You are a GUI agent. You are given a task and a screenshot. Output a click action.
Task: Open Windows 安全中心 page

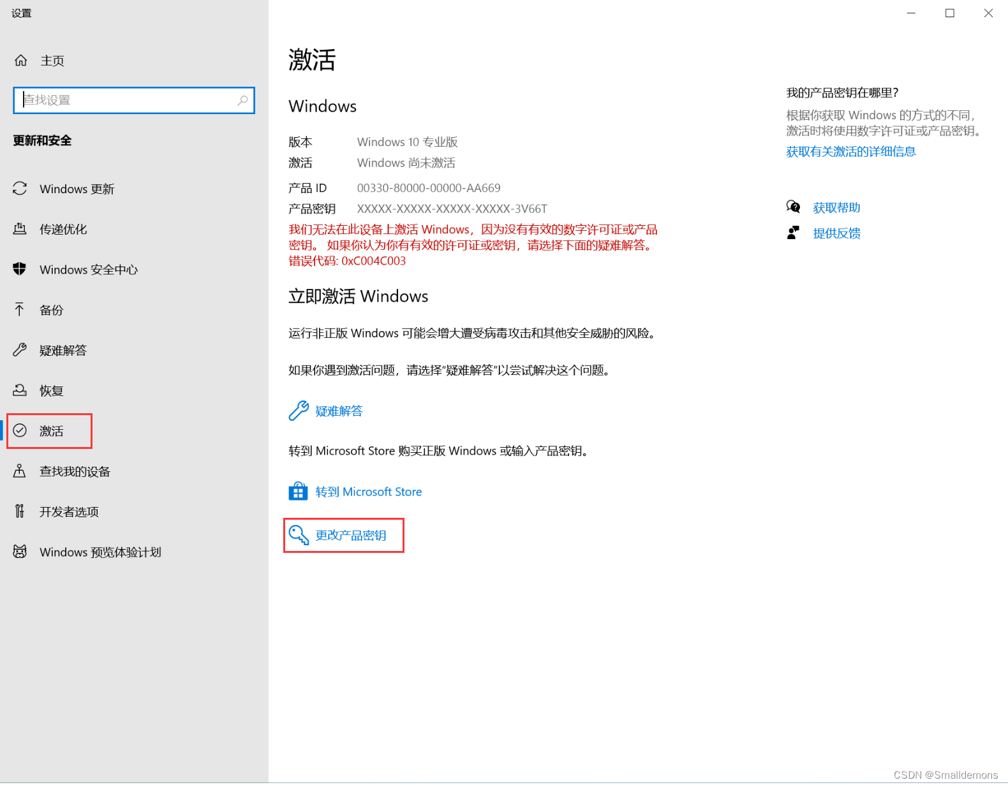coord(89,270)
